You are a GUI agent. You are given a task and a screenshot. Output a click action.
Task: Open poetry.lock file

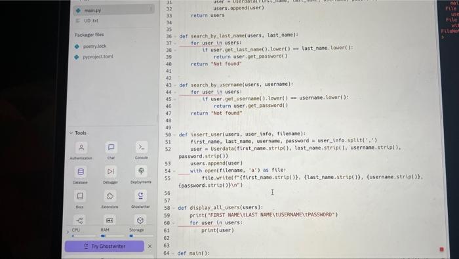pos(94,47)
